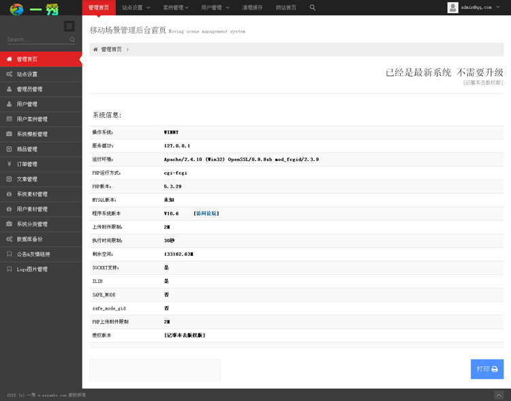
Task: Click the 管理首页 breadcrumb link
Action: pyautogui.click(x=111, y=50)
